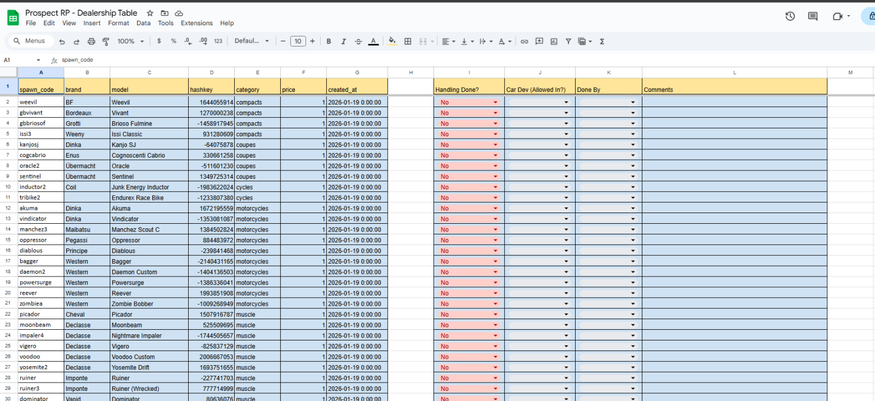Image resolution: width=875 pixels, height=401 pixels.
Task: Open the File menu
Action: pyautogui.click(x=31, y=24)
